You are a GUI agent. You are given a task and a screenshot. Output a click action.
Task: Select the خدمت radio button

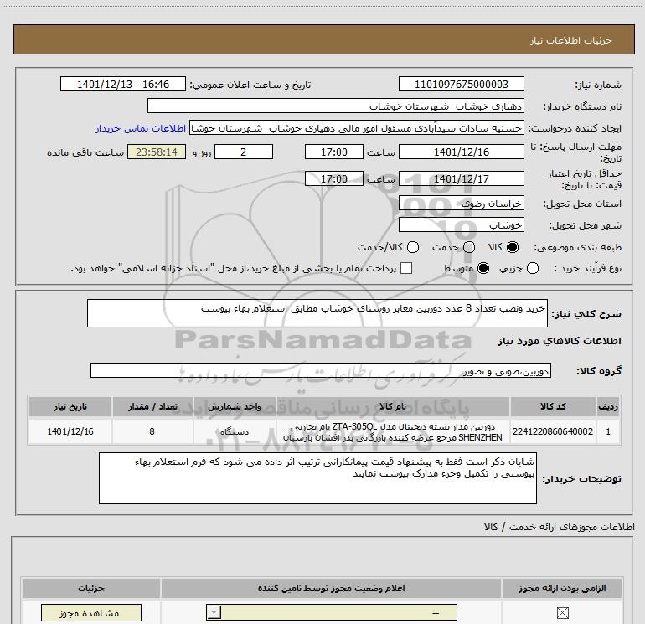469,247
